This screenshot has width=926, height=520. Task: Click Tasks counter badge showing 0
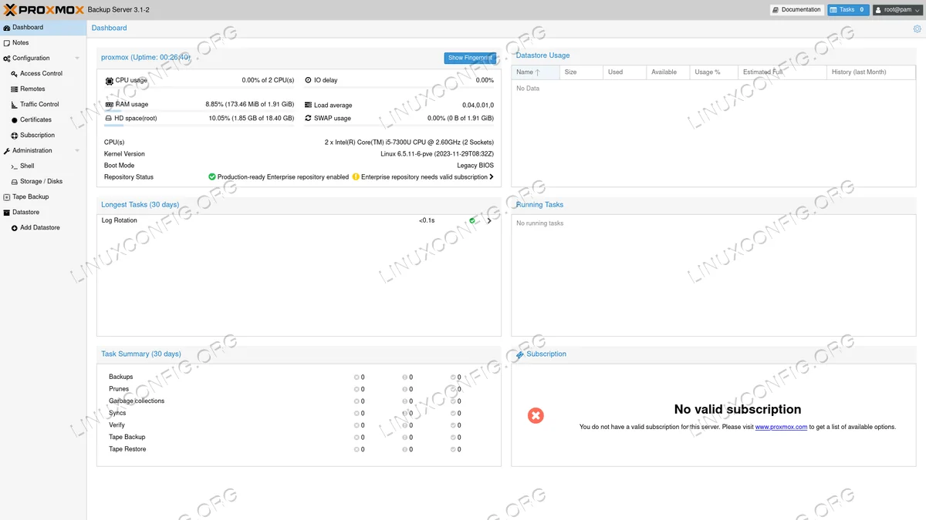tap(862, 10)
